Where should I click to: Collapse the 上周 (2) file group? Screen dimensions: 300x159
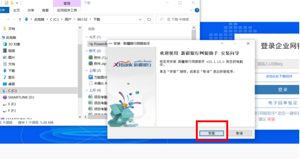[86, 70]
